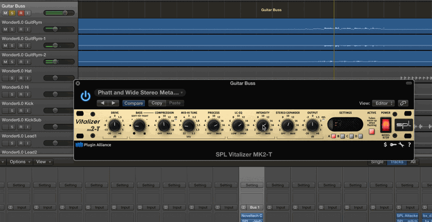Click the Drive knob

(x=114, y=126)
